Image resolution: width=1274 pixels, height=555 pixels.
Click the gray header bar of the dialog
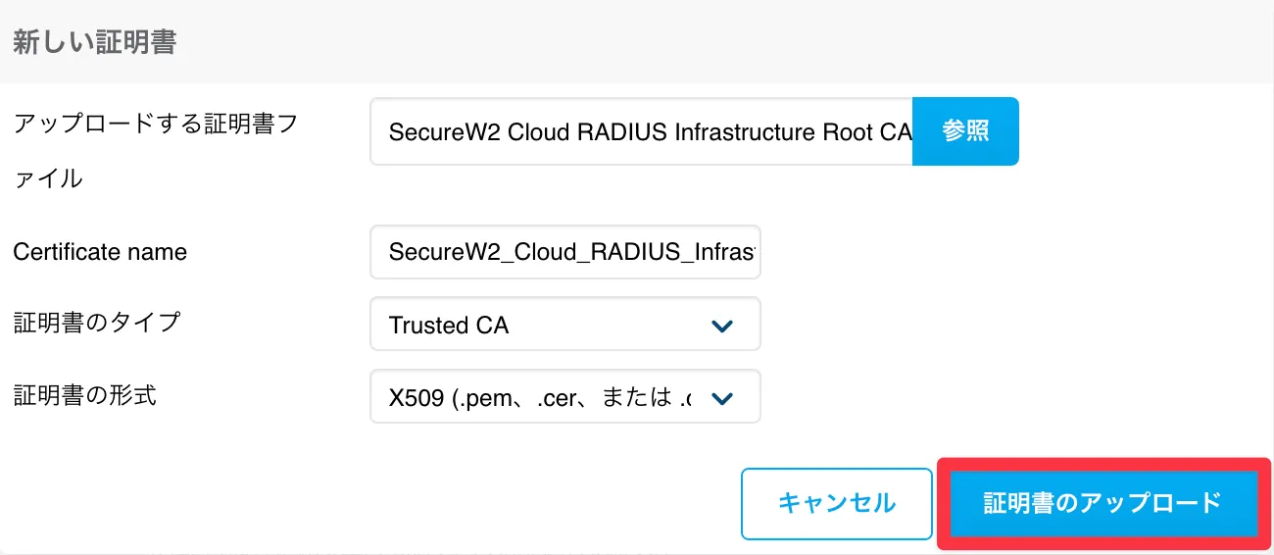(x=637, y=42)
